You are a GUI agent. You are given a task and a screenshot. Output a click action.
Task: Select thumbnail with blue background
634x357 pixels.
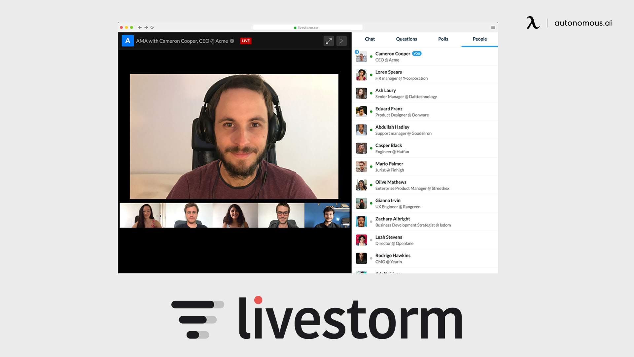tap(327, 215)
